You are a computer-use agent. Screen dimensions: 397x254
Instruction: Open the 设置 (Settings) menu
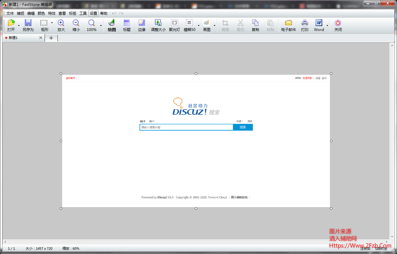point(93,13)
